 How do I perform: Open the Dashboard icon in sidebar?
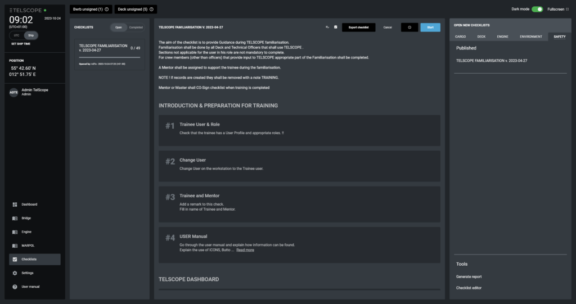point(15,204)
